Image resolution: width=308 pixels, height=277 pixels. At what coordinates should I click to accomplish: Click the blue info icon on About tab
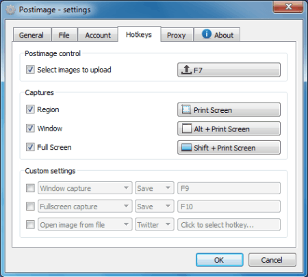[207, 34]
